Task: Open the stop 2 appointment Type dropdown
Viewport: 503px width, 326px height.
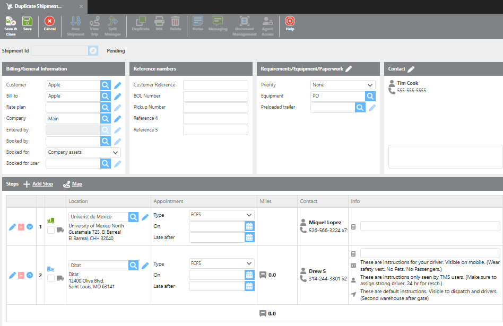Action: (221, 263)
